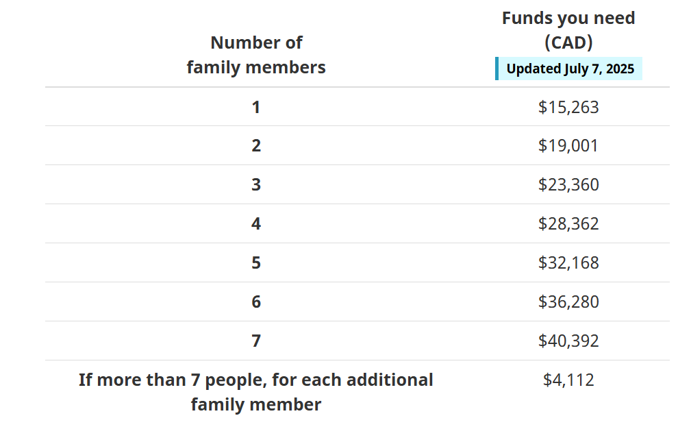Select the family members cell showing 7
Viewport: 678px width, 429px height.
pyautogui.click(x=256, y=341)
